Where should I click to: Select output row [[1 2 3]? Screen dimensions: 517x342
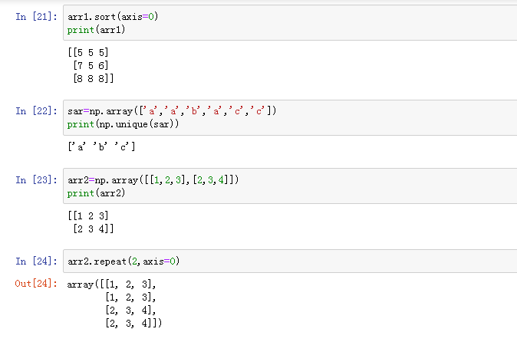[88, 215]
